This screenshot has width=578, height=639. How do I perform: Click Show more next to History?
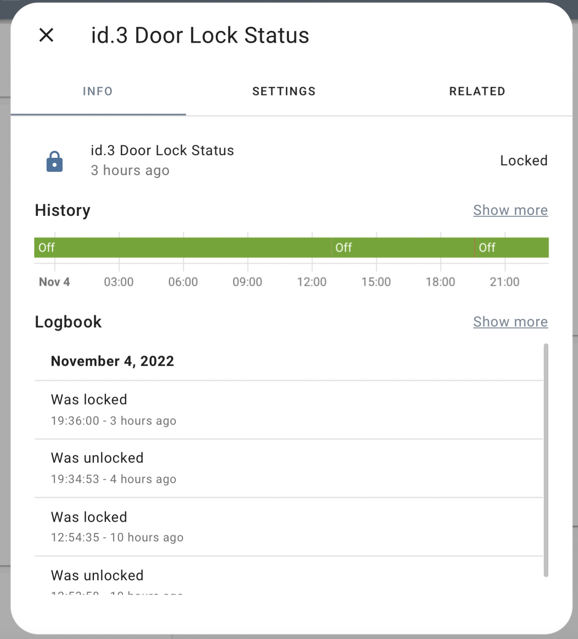(510, 210)
